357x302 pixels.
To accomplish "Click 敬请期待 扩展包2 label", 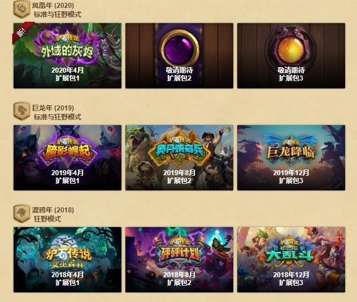I will 179,74.
